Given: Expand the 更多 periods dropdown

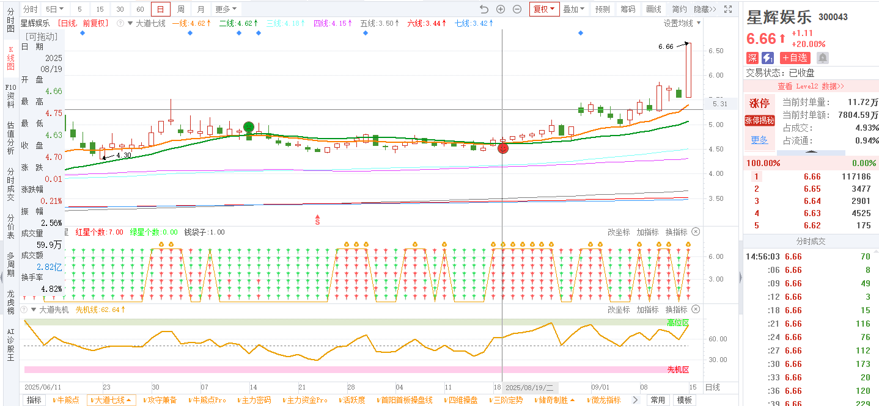Looking at the screenshot, I should [226, 9].
